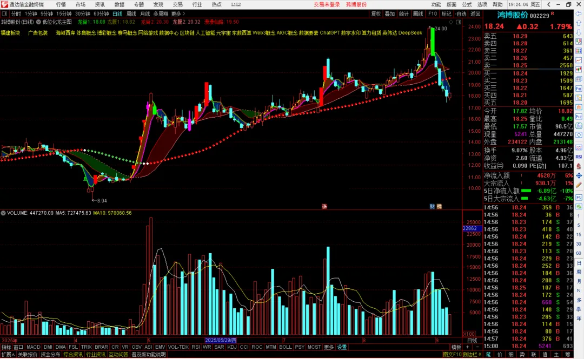Click the 日 period icon in right sidebar
This screenshot has height=359, width=584.
(x=579, y=263)
